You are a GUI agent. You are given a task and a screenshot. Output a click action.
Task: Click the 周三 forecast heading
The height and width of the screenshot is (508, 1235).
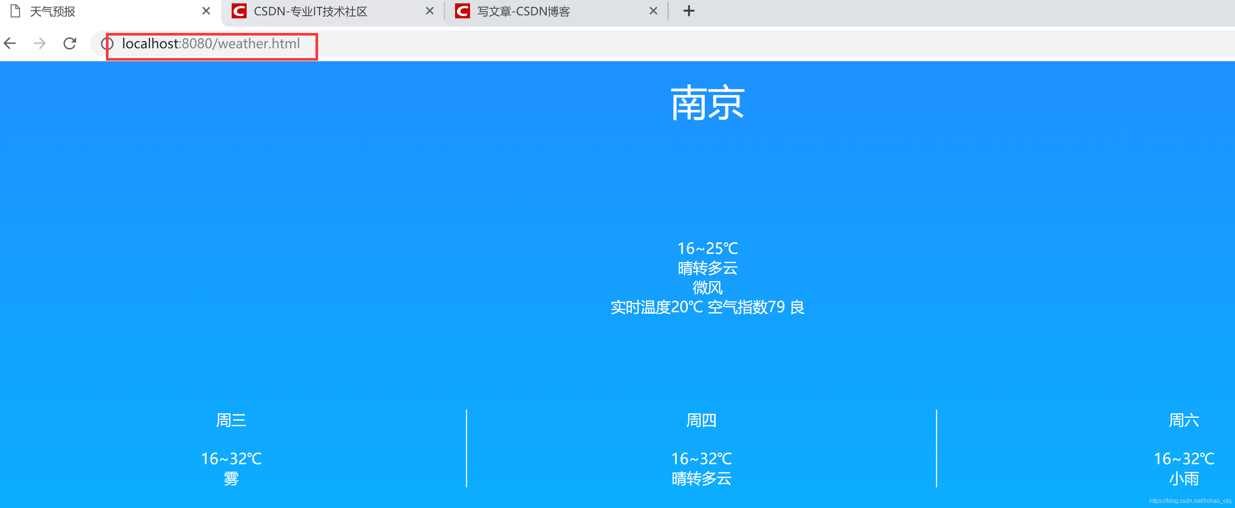click(231, 420)
